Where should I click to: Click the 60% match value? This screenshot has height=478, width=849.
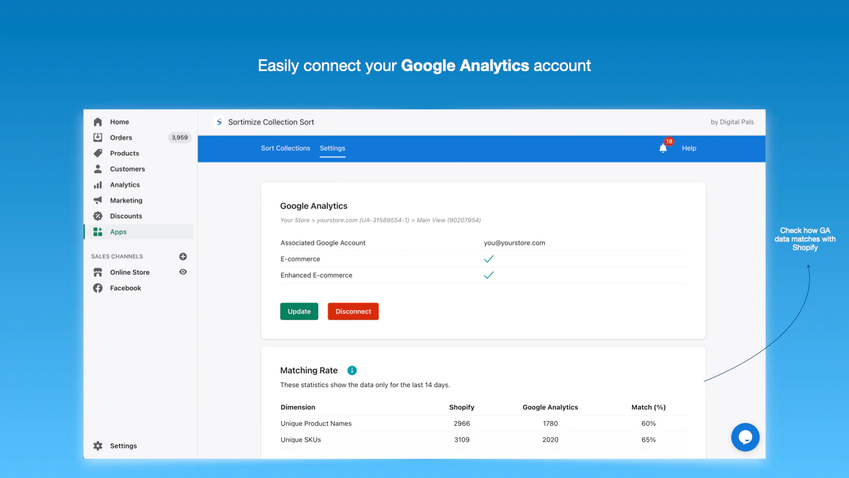(x=648, y=424)
